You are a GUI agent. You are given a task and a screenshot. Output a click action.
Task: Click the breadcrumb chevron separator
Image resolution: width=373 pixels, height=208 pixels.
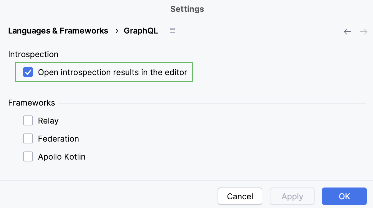point(117,31)
